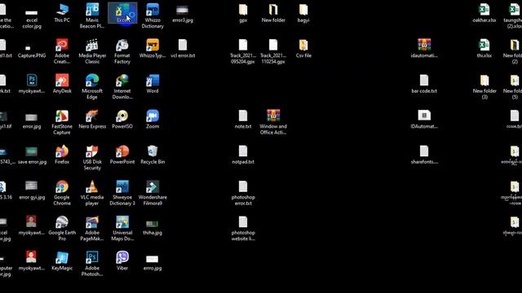
Task: Open This PC icon
Action: [x=62, y=13]
